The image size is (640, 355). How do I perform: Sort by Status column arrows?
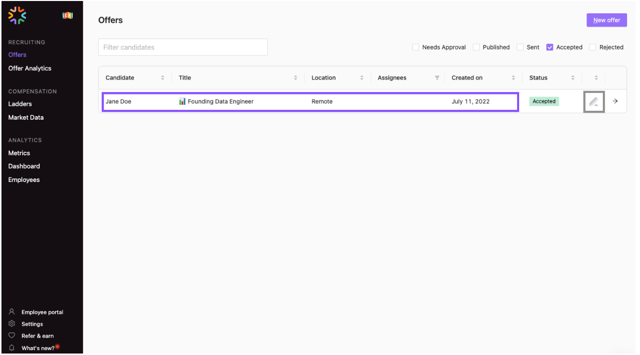(x=573, y=78)
